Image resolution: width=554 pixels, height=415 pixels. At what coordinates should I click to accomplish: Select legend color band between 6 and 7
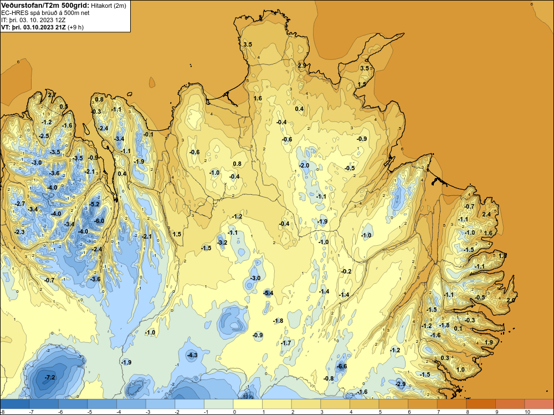[422, 404]
